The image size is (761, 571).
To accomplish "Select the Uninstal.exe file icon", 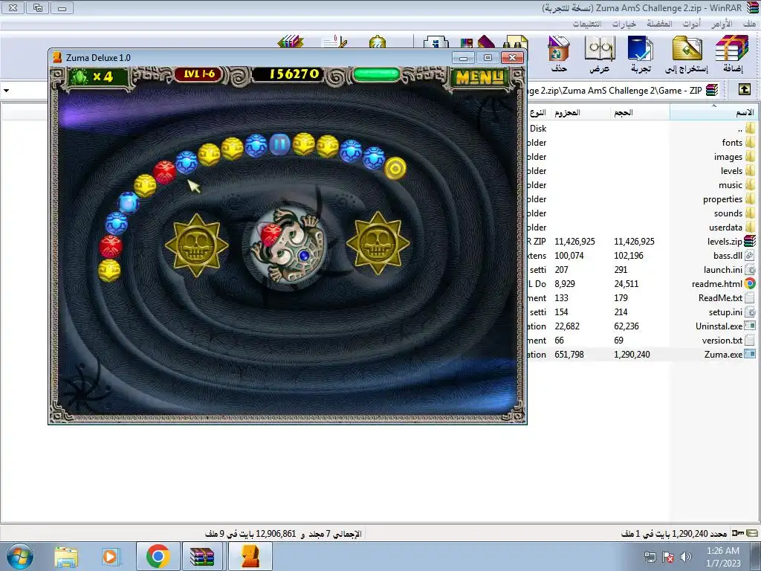I will (x=751, y=326).
